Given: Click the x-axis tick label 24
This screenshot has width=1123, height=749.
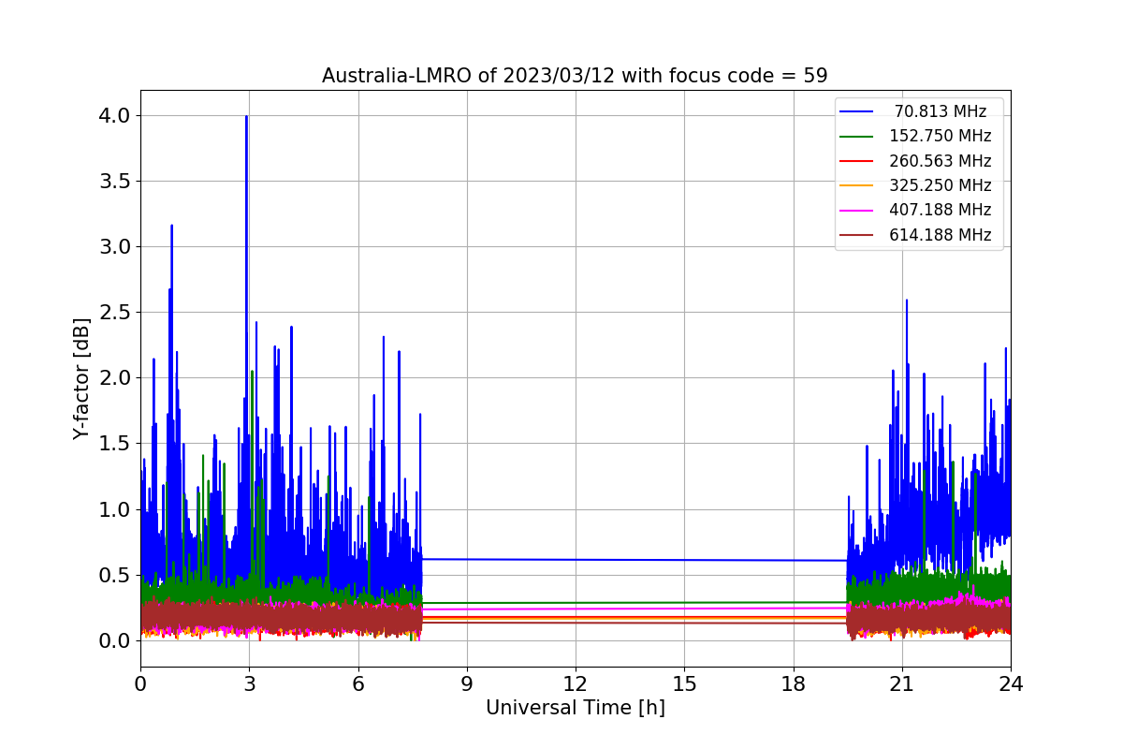Looking at the screenshot, I should tap(1011, 683).
